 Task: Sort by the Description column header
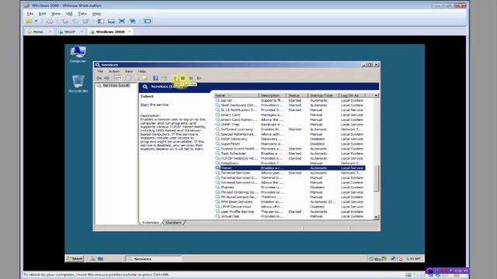pos(273,95)
